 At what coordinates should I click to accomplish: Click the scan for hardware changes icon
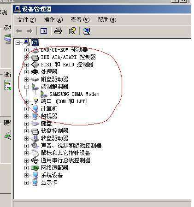point(87,31)
